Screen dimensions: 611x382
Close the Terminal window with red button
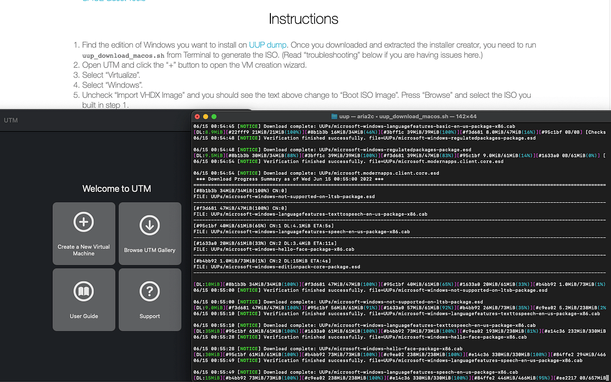tap(198, 116)
